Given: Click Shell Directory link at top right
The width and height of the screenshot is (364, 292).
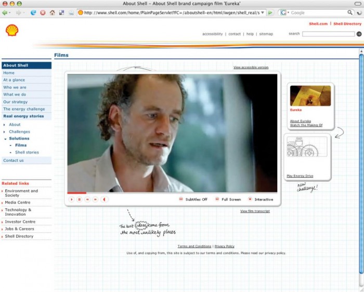Looking at the screenshot, I should pyautogui.click(x=347, y=24).
